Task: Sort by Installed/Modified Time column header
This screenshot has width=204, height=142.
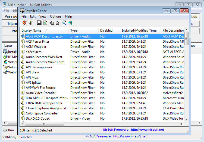Action: 139,31
